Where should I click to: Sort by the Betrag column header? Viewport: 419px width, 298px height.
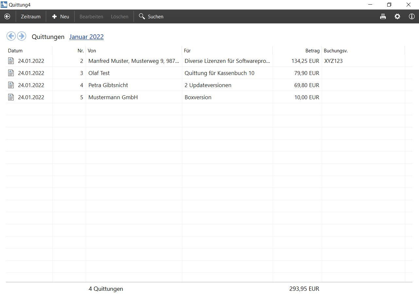312,51
